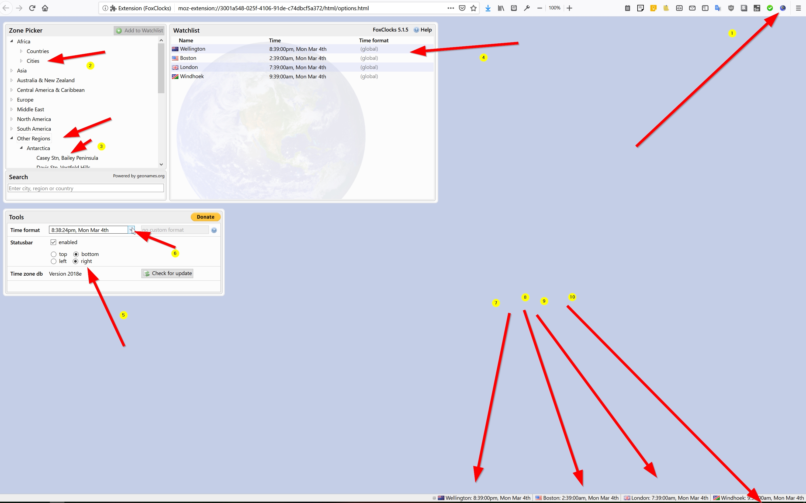806x503 pixels.
Task: Bookmark page with the star icon
Action: 473,8
